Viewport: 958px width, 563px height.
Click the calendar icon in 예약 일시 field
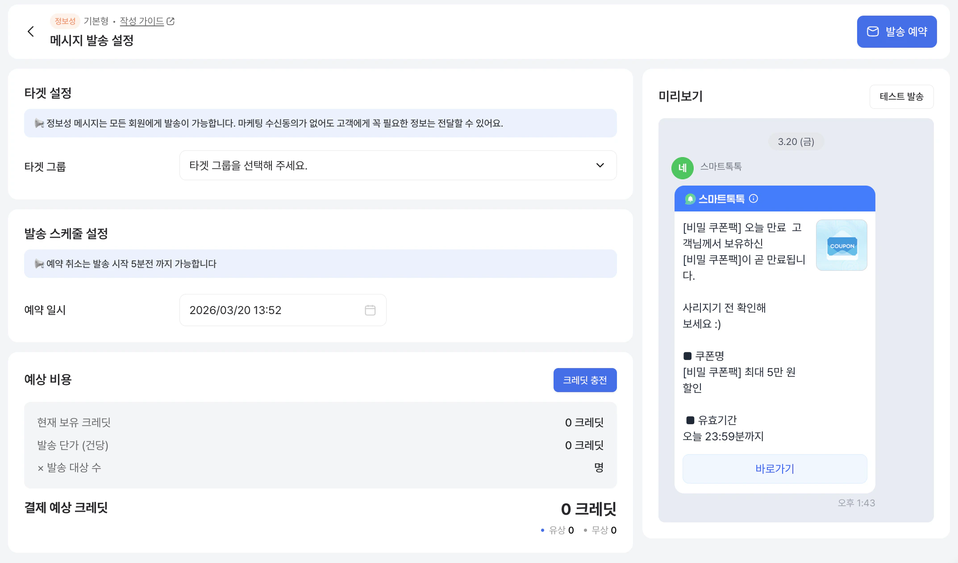[370, 310]
